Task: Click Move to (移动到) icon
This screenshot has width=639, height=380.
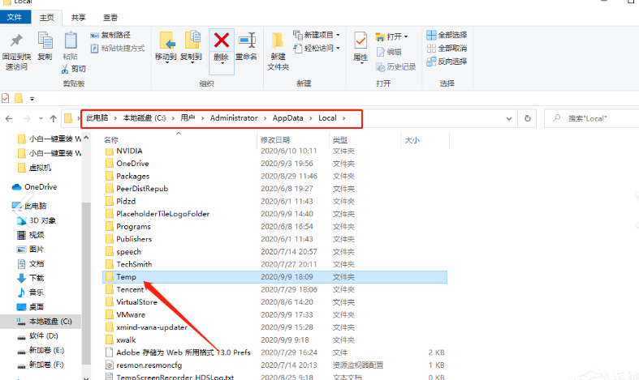Action: click(x=166, y=41)
